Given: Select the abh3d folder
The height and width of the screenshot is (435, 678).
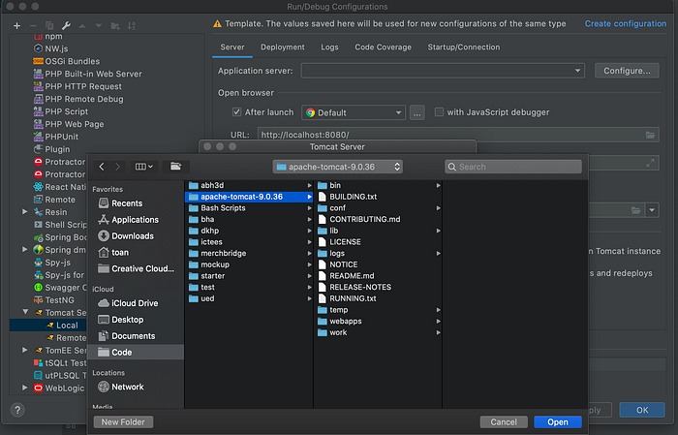Looking at the screenshot, I should click(x=249, y=185).
